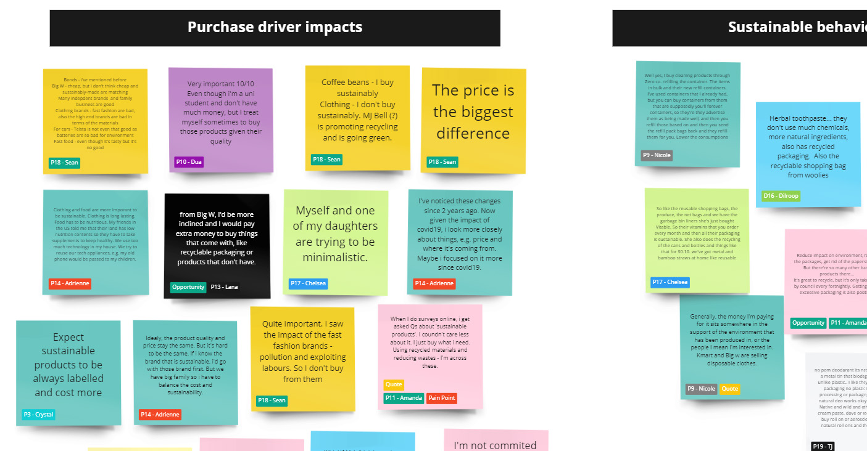
Task: Click the P10 - Dua tag
Action: point(189,162)
